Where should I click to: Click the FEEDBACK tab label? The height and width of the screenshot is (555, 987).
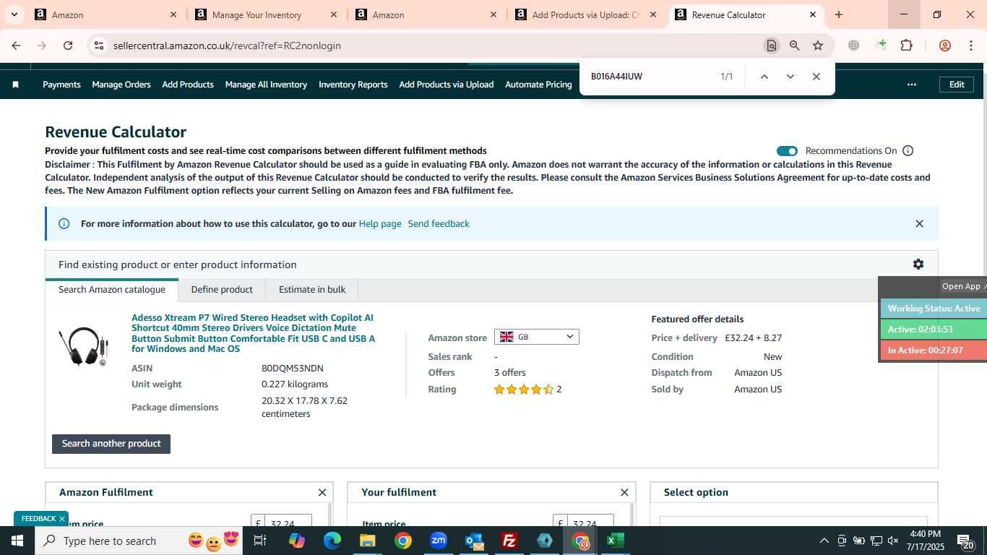point(38,519)
